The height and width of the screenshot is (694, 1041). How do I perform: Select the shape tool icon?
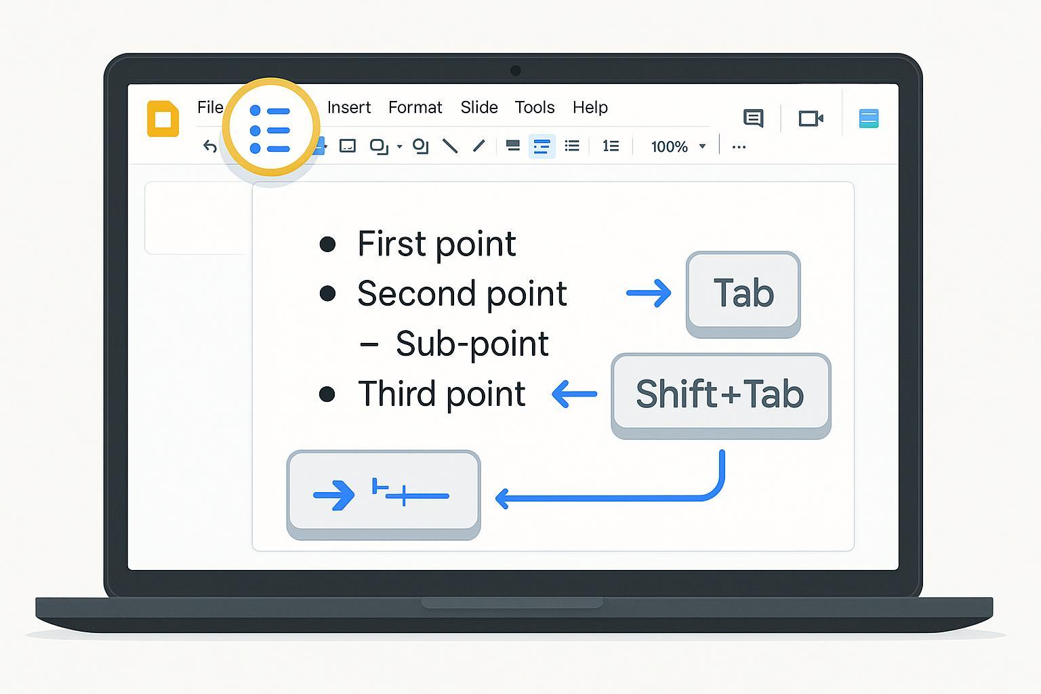point(378,146)
